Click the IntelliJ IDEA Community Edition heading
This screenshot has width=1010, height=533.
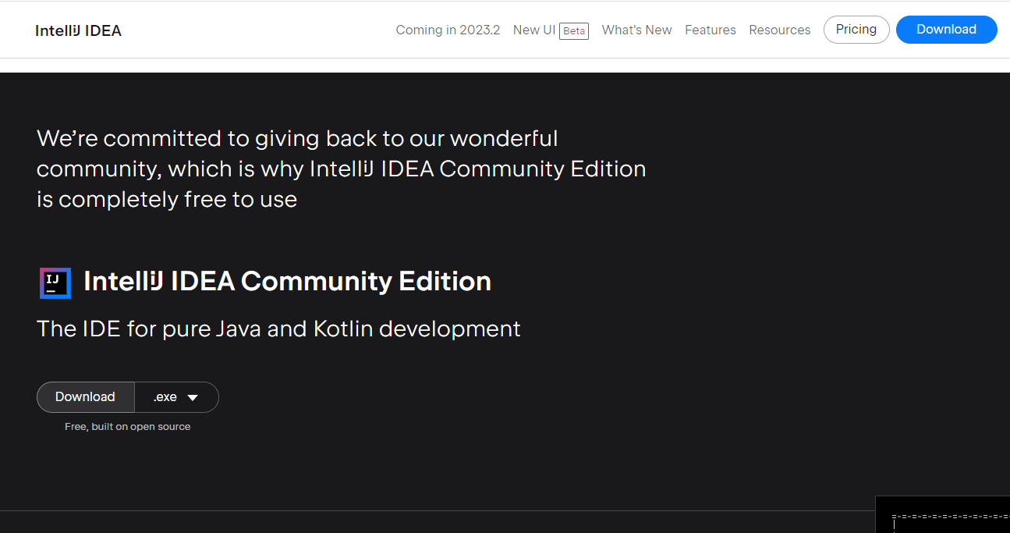click(287, 281)
